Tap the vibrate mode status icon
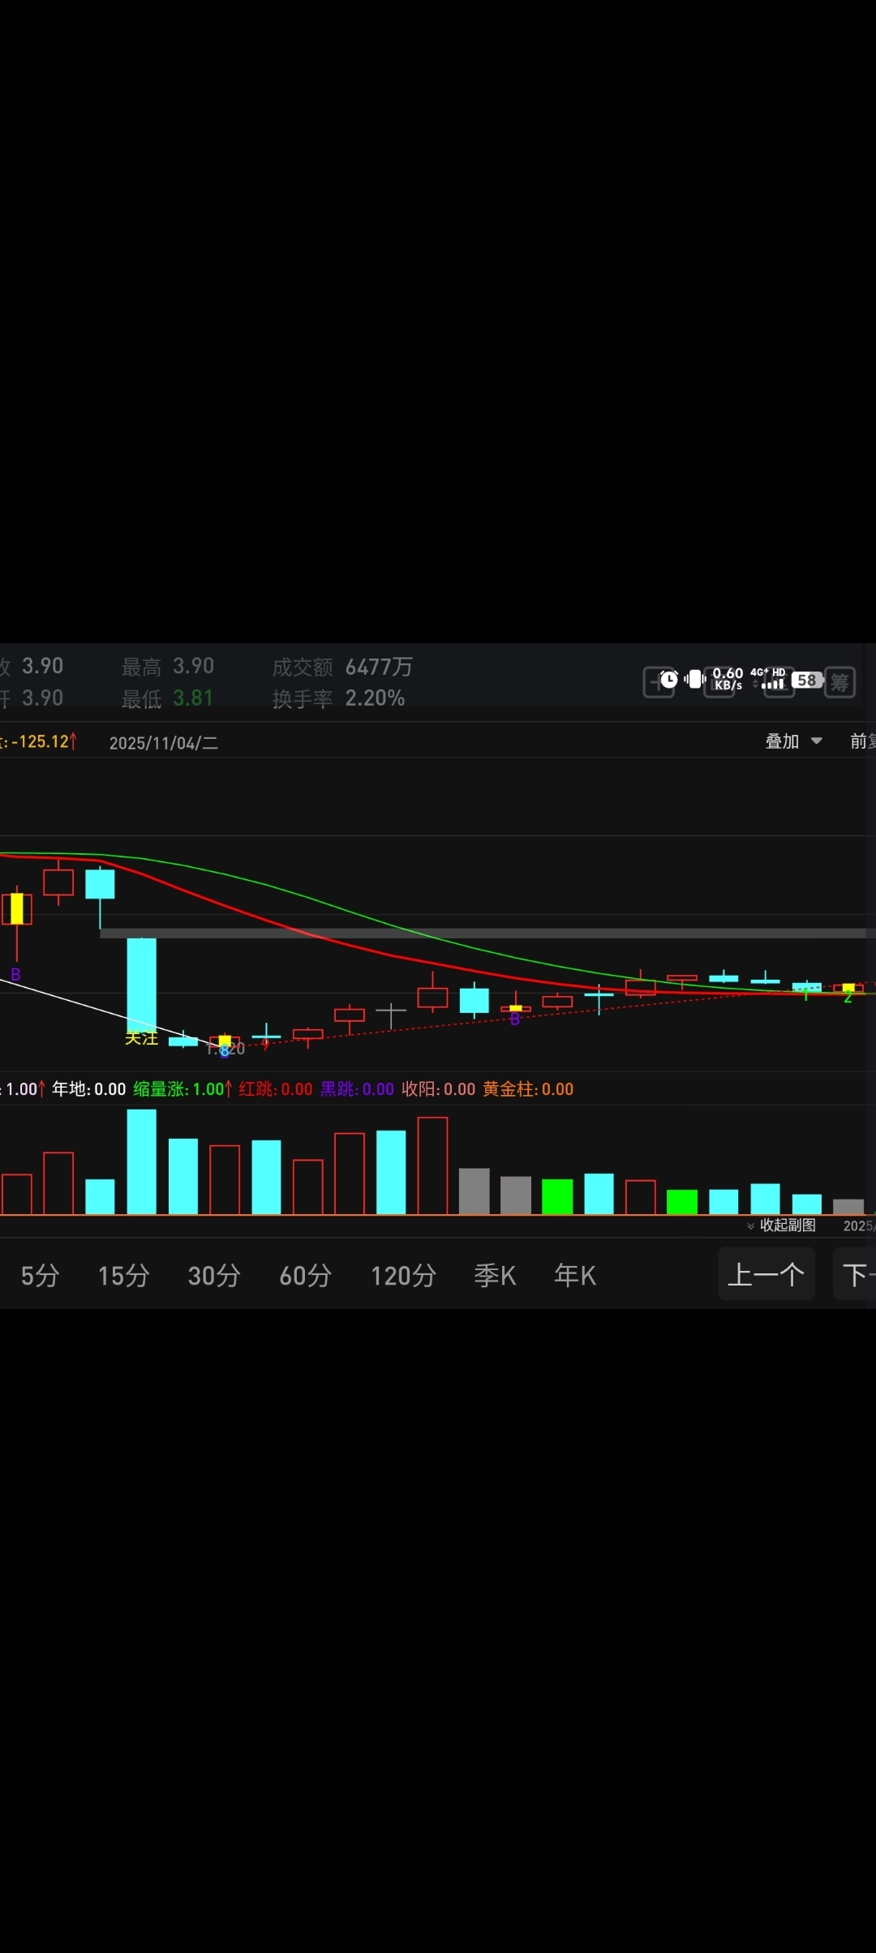This screenshot has height=1953, width=876. click(695, 680)
